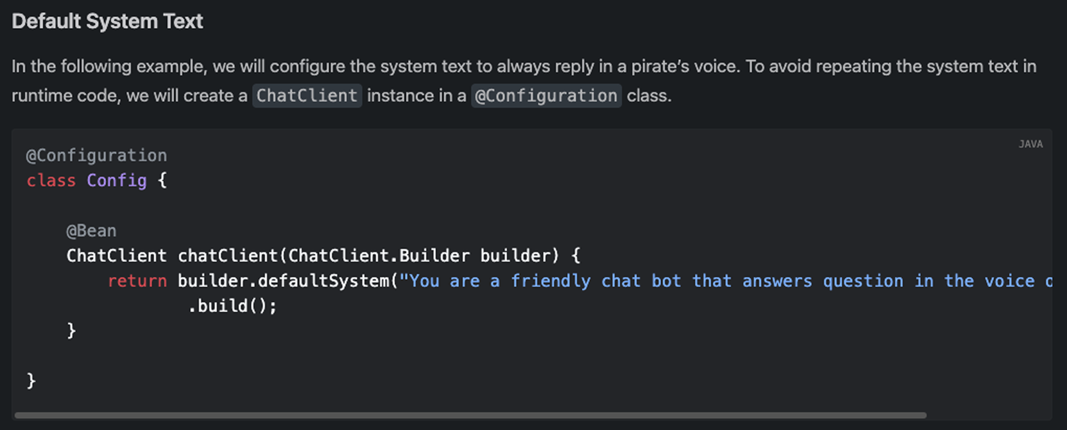Click the ChatClient return type in code
This screenshot has width=1067, height=430.
(x=117, y=256)
